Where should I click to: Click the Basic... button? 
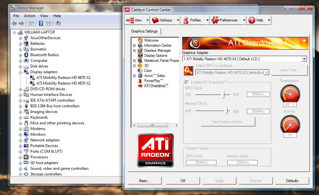145,181
